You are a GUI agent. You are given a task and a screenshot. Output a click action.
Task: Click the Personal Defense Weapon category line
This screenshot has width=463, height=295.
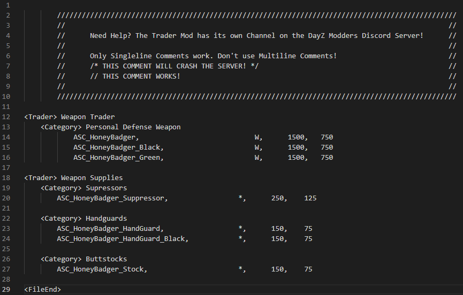point(110,127)
